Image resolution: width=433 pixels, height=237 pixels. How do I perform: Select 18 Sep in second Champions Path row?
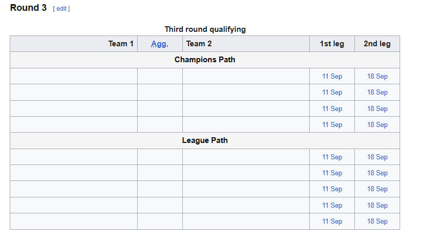click(x=377, y=93)
